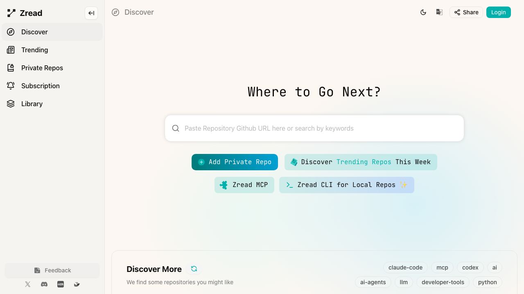The width and height of the screenshot is (524, 294).
Task: Select the claude-code tag
Action: pos(405,267)
